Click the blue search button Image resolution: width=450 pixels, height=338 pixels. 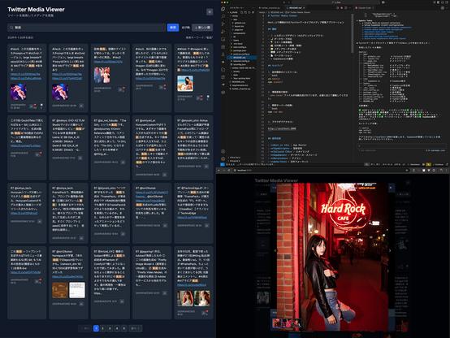(x=173, y=28)
